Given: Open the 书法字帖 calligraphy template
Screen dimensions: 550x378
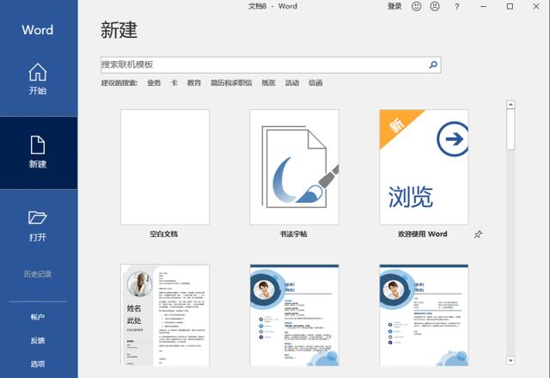Looking at the screenshot, I should 294,168.
